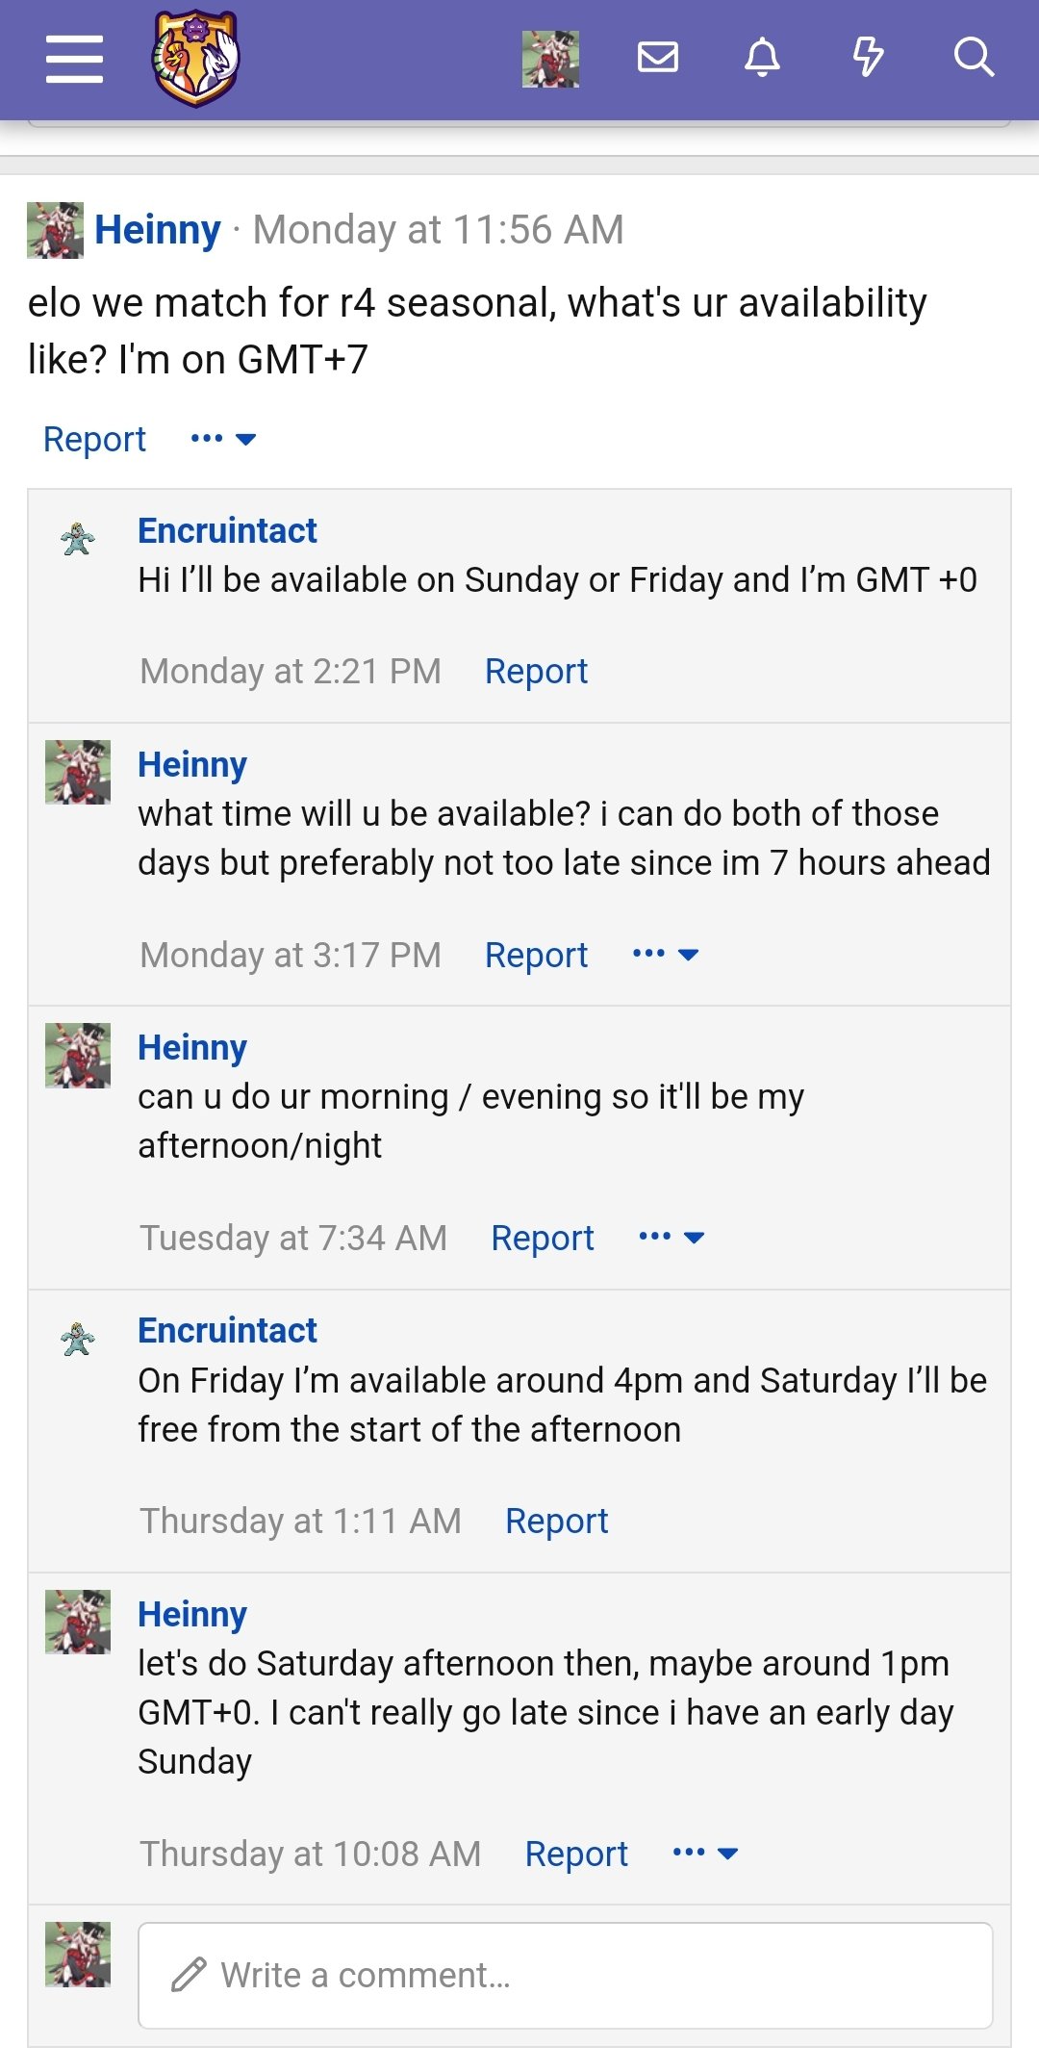1039x2072 pixels.
Task: Report the Thursday 1:11 AM comment
Action: (x=556, y=1521)
